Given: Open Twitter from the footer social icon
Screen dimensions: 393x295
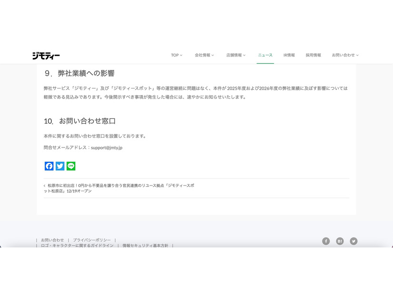Looking at the screenshot, I should pos(354,241).
